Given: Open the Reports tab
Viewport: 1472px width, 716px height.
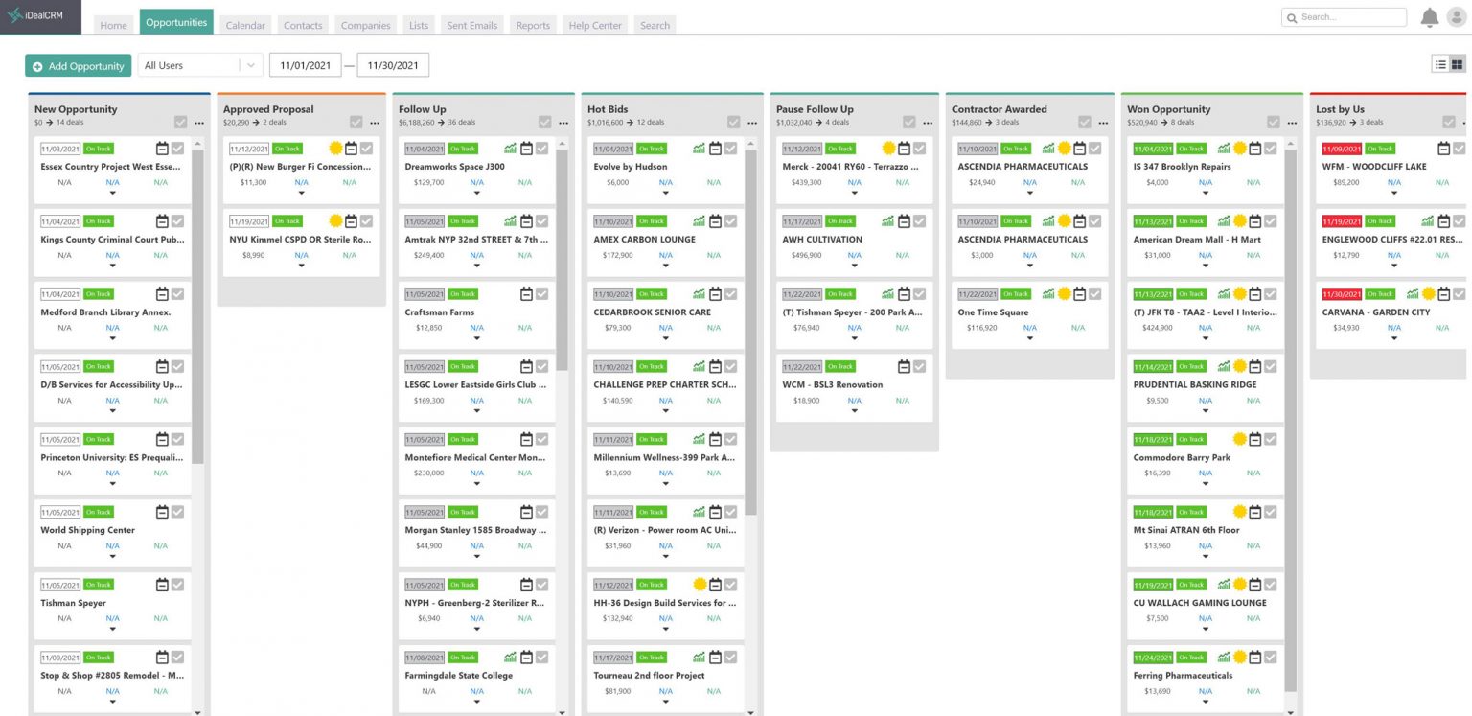Looking at the screenshot, I should click(x=533, y=25).
